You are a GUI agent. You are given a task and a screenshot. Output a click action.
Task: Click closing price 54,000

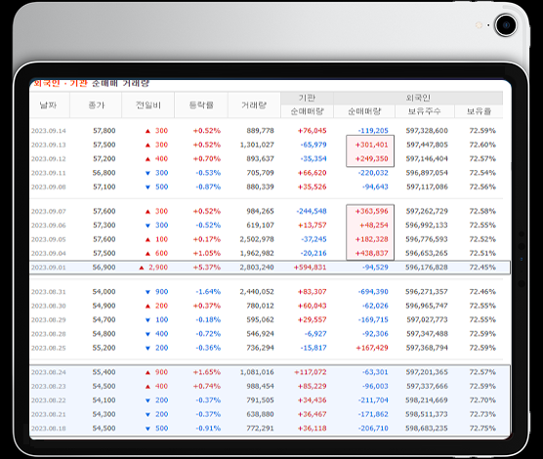click(104, 292)
